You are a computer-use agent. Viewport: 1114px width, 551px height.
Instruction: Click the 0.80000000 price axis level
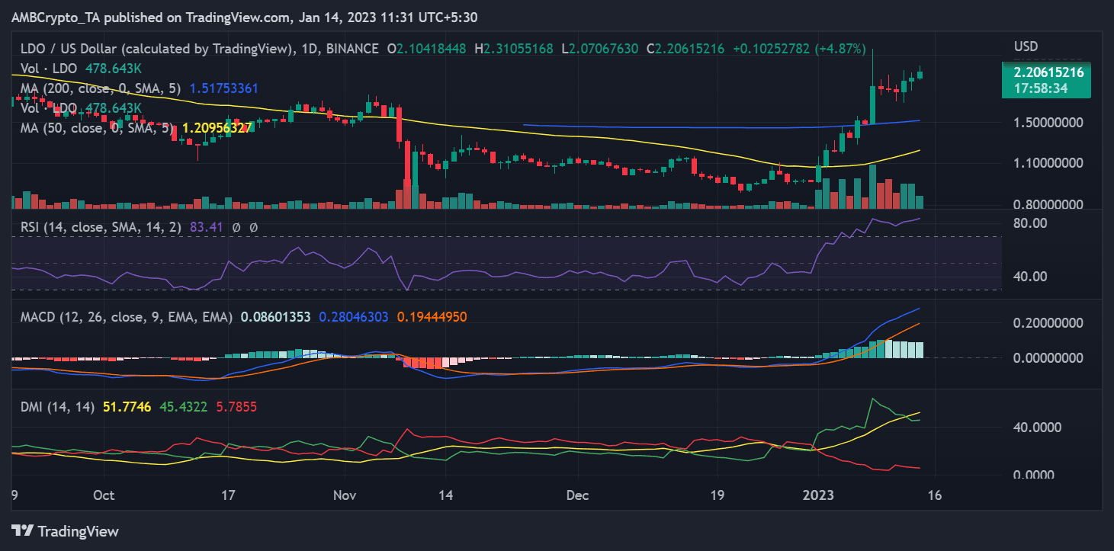[1048, 205]
